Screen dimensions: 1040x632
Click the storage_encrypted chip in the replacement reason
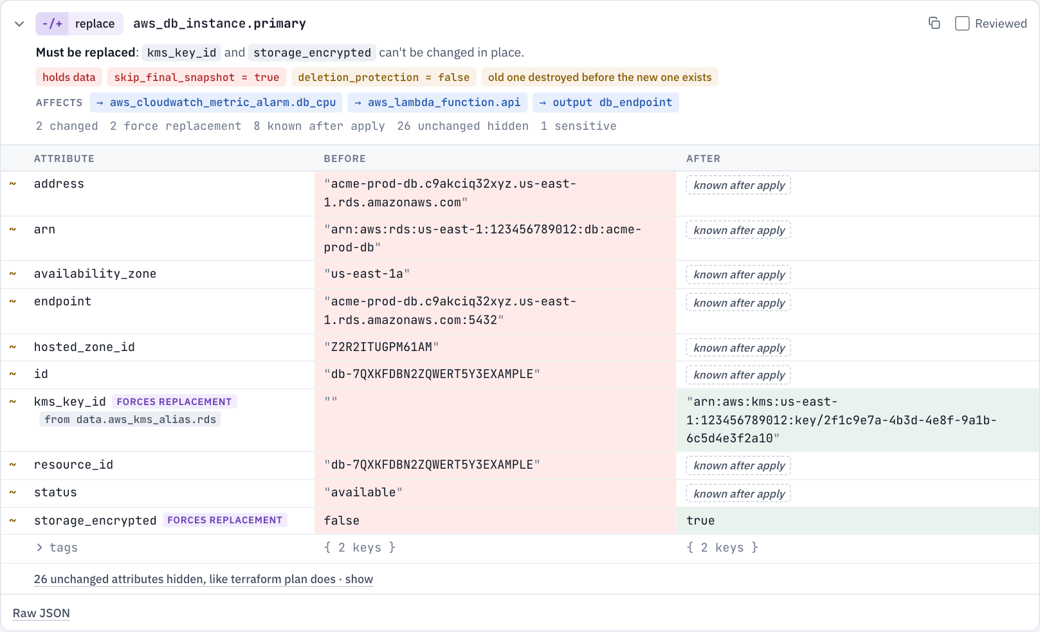[x=312, y=53]
